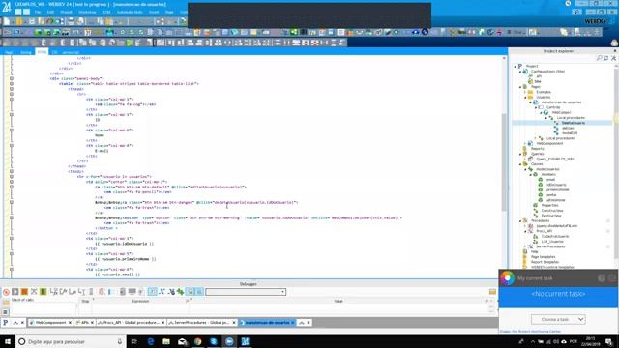Viewport: 619px width, 348px height.
Task: Click the orange square icon in Debugger toolbar
Action: pyautogui.click(x=24, y=292)
